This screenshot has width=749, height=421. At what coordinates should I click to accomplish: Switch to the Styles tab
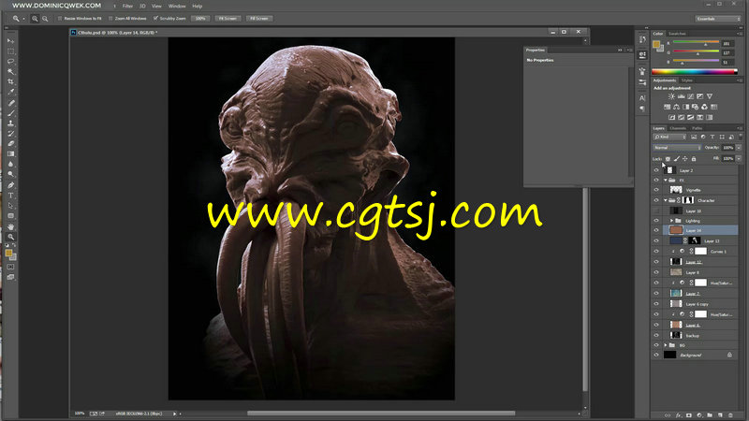687,80
